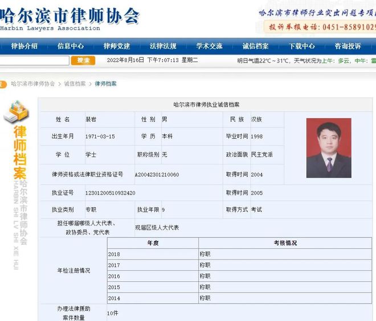
Task: Click the 现届区级人大代表 value
Action: pos(157,228)
